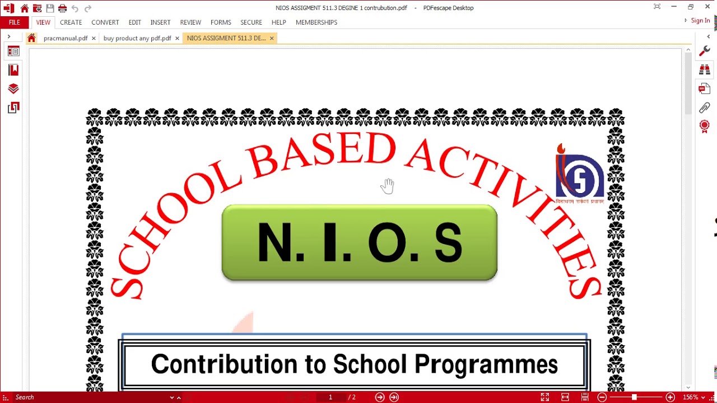Click the PDFescape application logo icon
The width and height of the screenshot is (717, 403).
9,8
